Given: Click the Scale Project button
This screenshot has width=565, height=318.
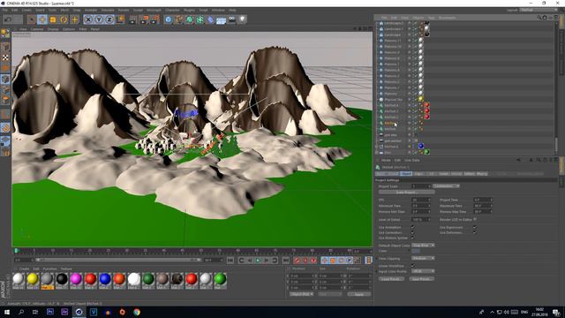Looking at the screenshot, I should click(x=406, y=193).
